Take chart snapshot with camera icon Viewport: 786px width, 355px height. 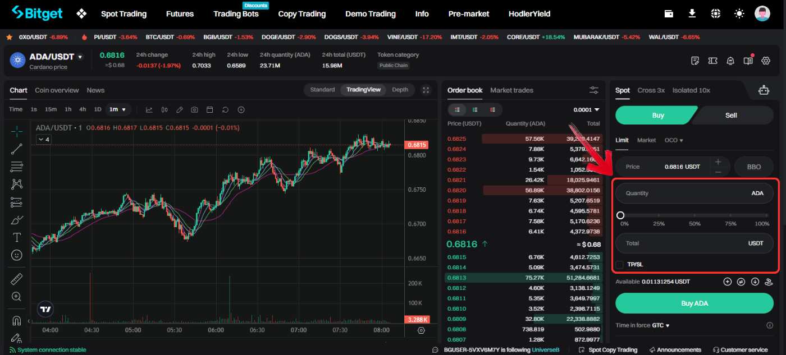click(x=194, y=109)
